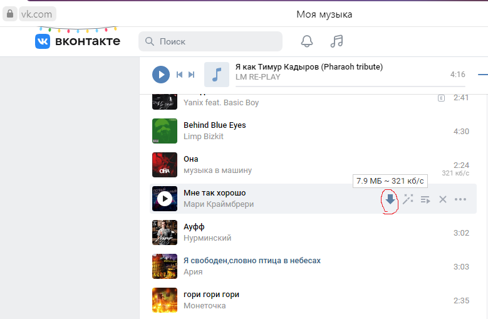488x319 pixels.
Task: Click the player's album cover placeholder
Action: point(217,75)
